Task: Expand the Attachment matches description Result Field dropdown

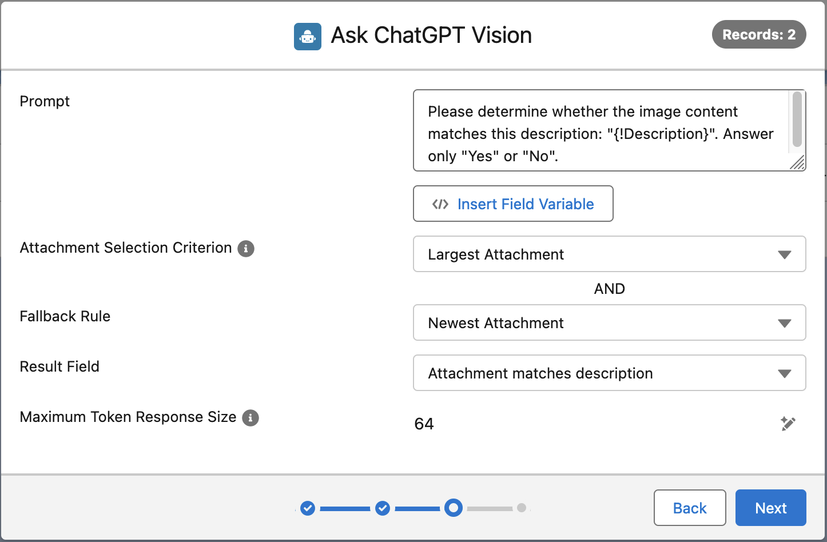Action: [610, 373]
